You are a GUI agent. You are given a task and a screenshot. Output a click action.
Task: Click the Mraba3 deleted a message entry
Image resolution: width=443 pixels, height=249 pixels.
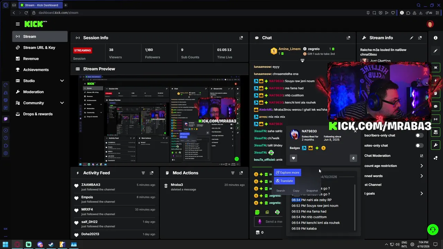pos(204,187)
